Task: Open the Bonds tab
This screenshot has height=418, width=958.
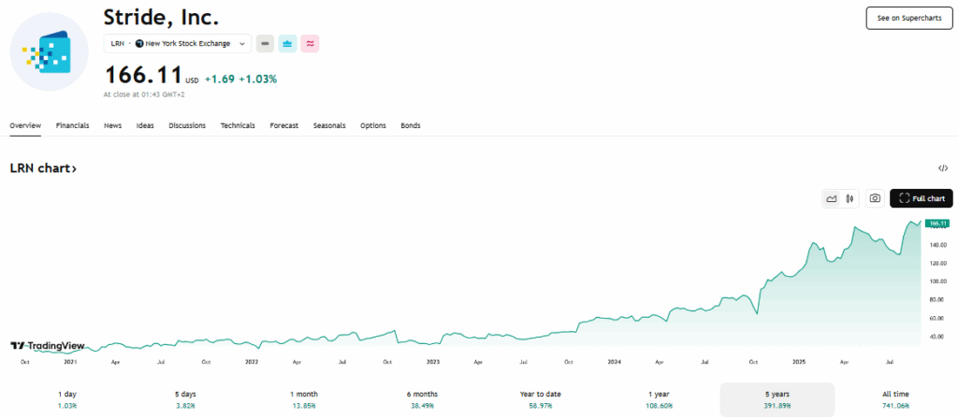Action: 411,125
